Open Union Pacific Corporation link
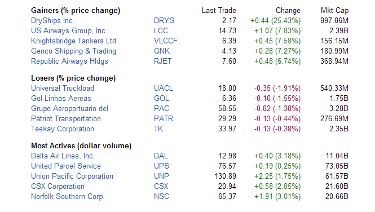This screenshot has width=375, height=212. click(72, 176)
